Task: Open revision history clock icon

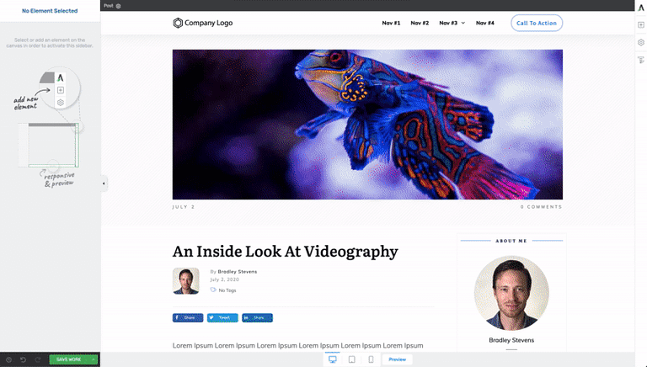Action: 8,359
